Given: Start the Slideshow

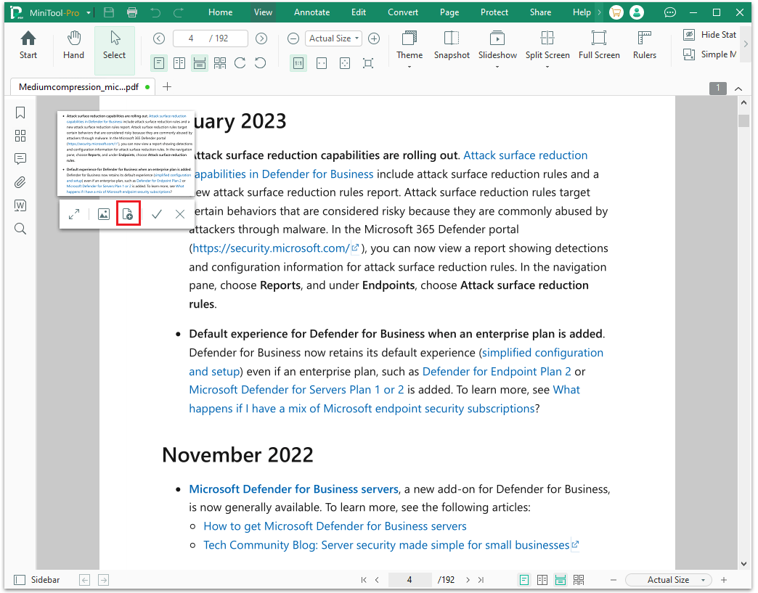Looking at the screenshot, I should (x=497, y=44).
